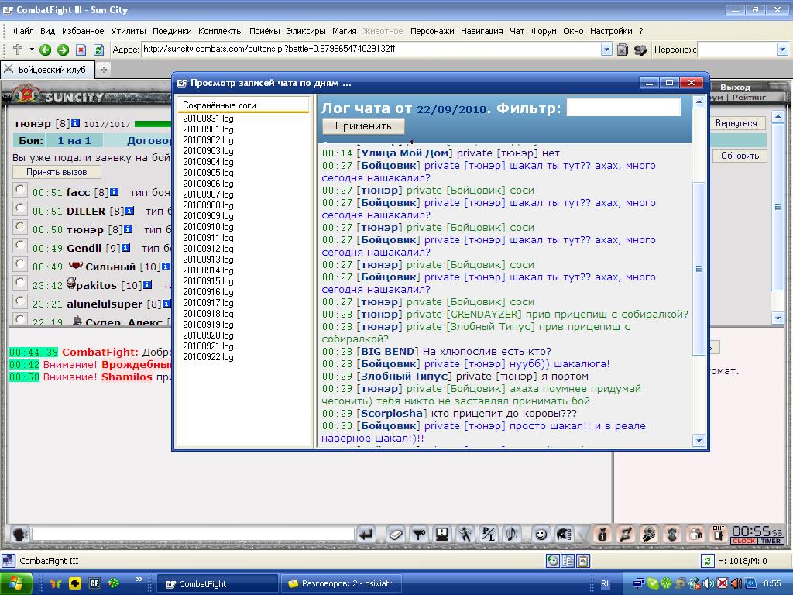This screenshot has height=595, width=793.
Task: Click the EXIT door icon in bottom bar
Action: click(719, 534)
